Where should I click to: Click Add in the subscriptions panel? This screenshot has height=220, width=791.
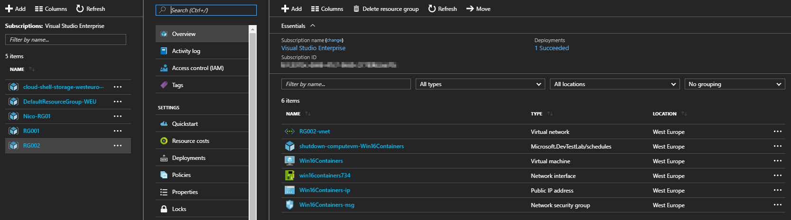click(x=15, y=9)
